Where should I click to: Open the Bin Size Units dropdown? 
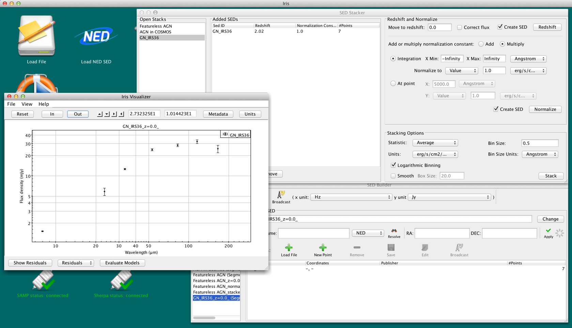[540, 154]
